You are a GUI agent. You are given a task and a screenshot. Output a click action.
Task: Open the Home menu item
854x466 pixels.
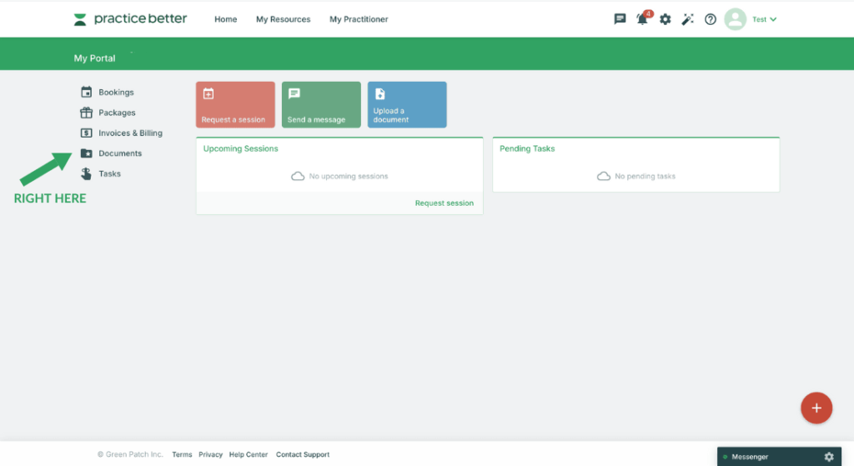[225, 19]
